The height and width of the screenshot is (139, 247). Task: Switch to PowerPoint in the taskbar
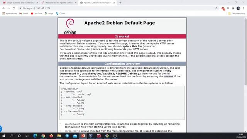pos(83,136)
